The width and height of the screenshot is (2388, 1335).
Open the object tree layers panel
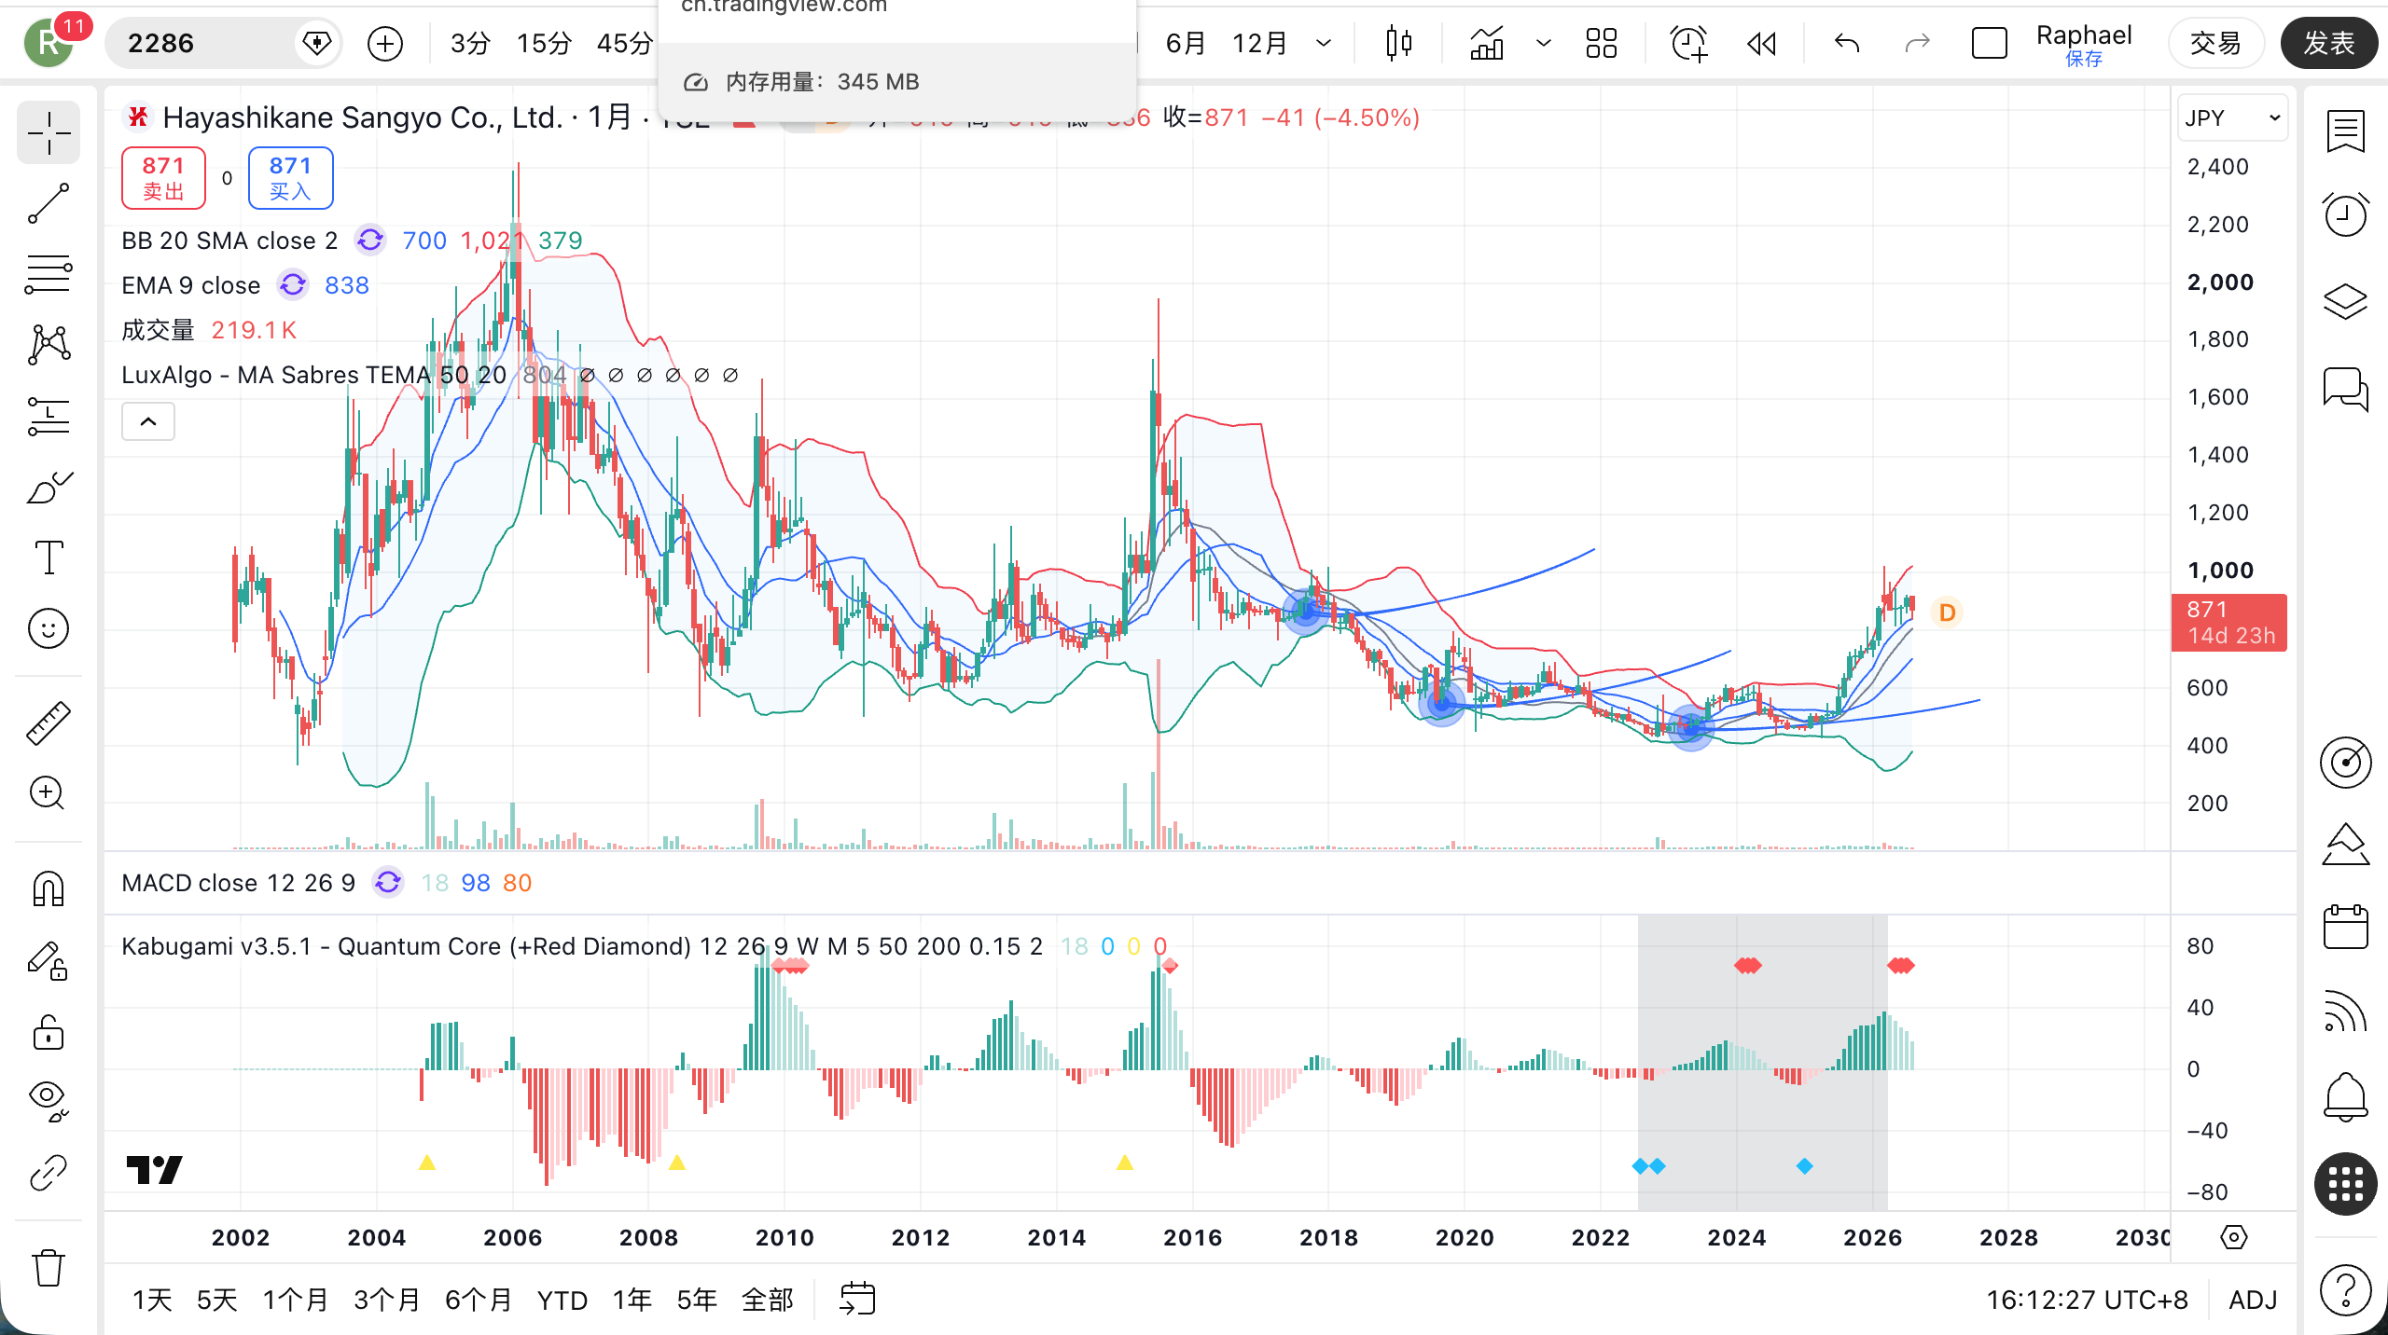click(x=2345, y=300)
